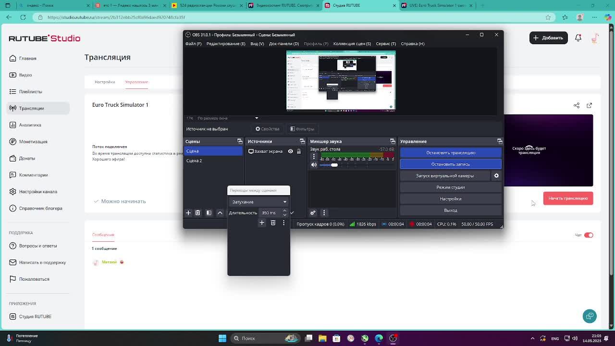
Task: Open the audio mixer three-dot menu in the mixer toolbar
Action: pos(324,213)
